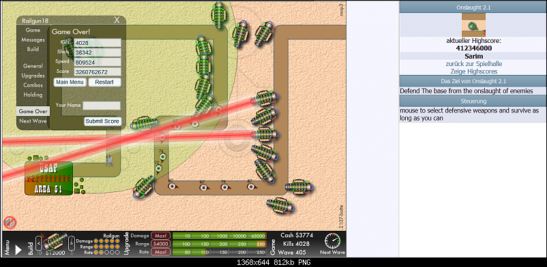Image resolution: width=547 pixels, height=267 pixels.
Task: Cycle to previous build weapon arrow
Action: (39, 240)
